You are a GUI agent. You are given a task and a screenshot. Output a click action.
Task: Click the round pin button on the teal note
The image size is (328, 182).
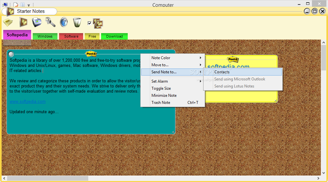click(x=11, y=54)
